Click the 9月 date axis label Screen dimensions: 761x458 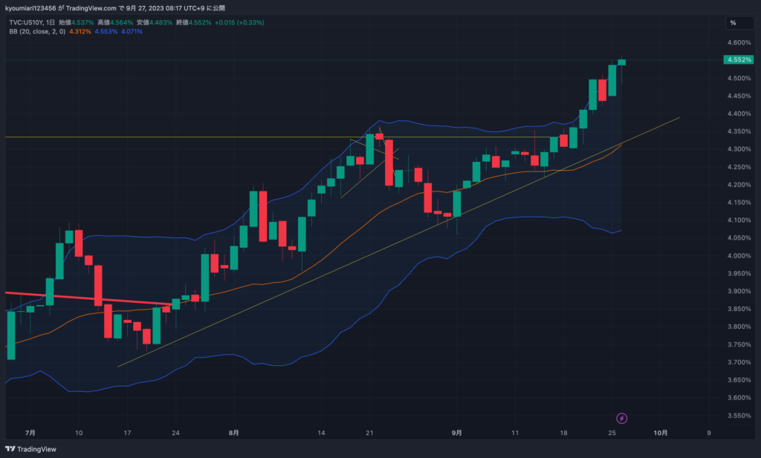click(x=457, y=433)
